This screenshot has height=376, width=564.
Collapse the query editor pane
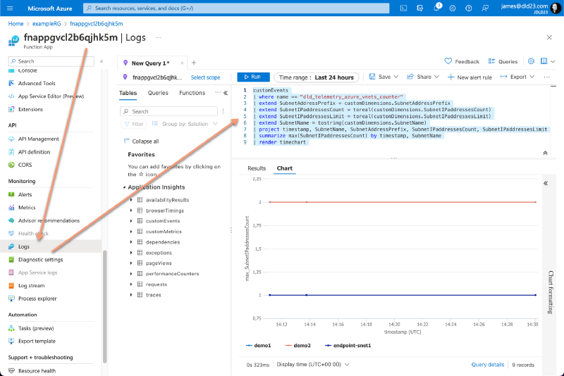[545, 153]
